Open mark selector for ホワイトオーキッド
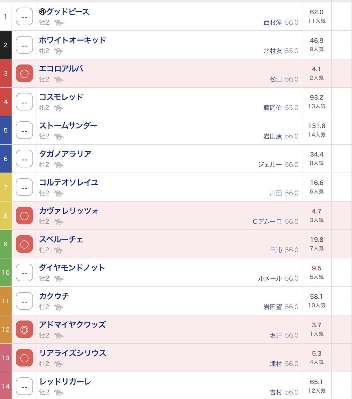 click(x=24, y=45)
